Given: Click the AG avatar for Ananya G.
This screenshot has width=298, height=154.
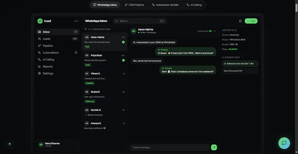Looking at the screenshot, I should pos(87,123).
